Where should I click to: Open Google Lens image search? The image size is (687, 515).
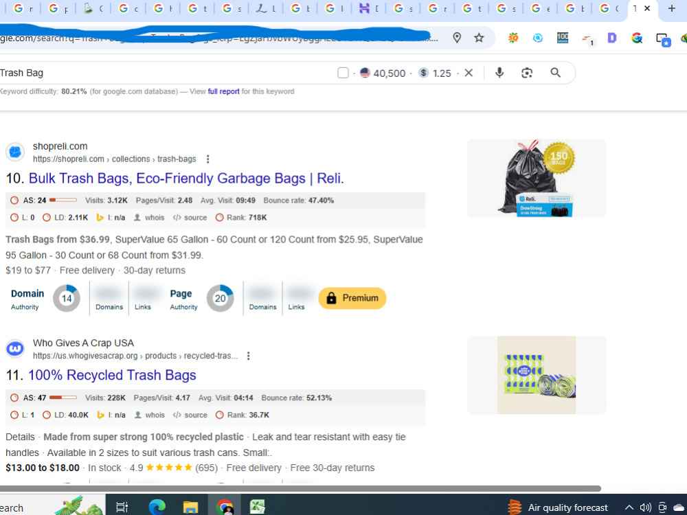coord(527,73)
